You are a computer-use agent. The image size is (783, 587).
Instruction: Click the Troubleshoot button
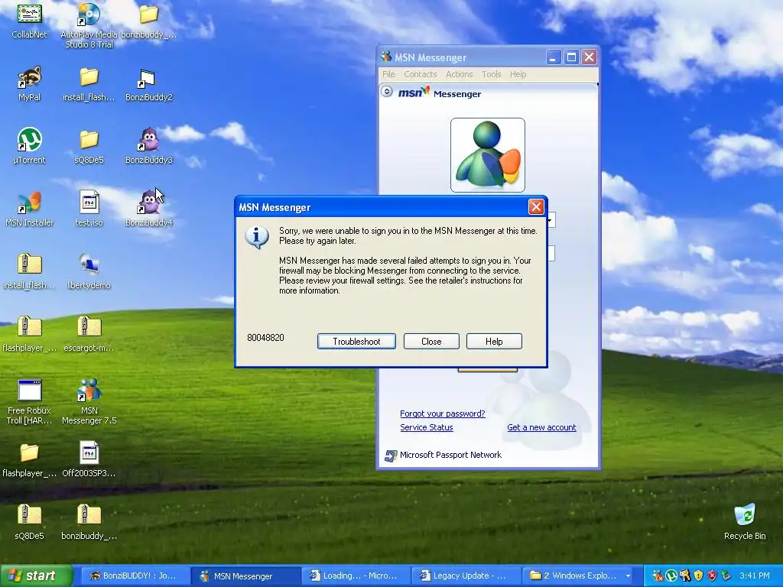[356, 342]
